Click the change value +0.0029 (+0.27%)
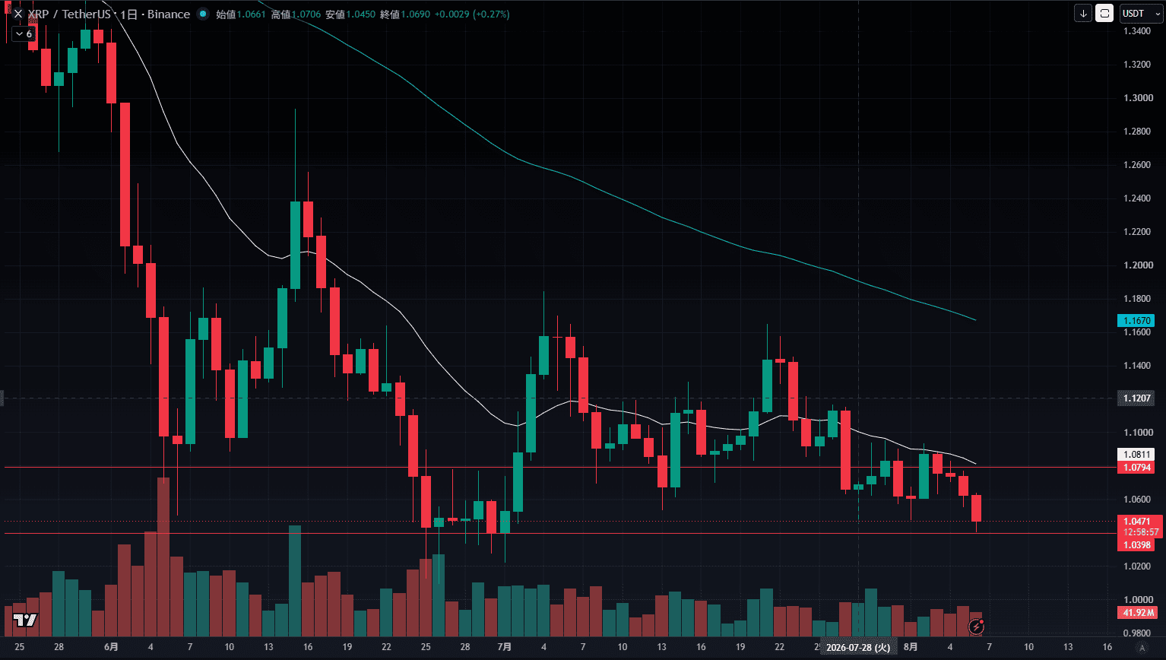Image resolution: width=1166 pixels, height=660 pixels. tap(472, 14)
